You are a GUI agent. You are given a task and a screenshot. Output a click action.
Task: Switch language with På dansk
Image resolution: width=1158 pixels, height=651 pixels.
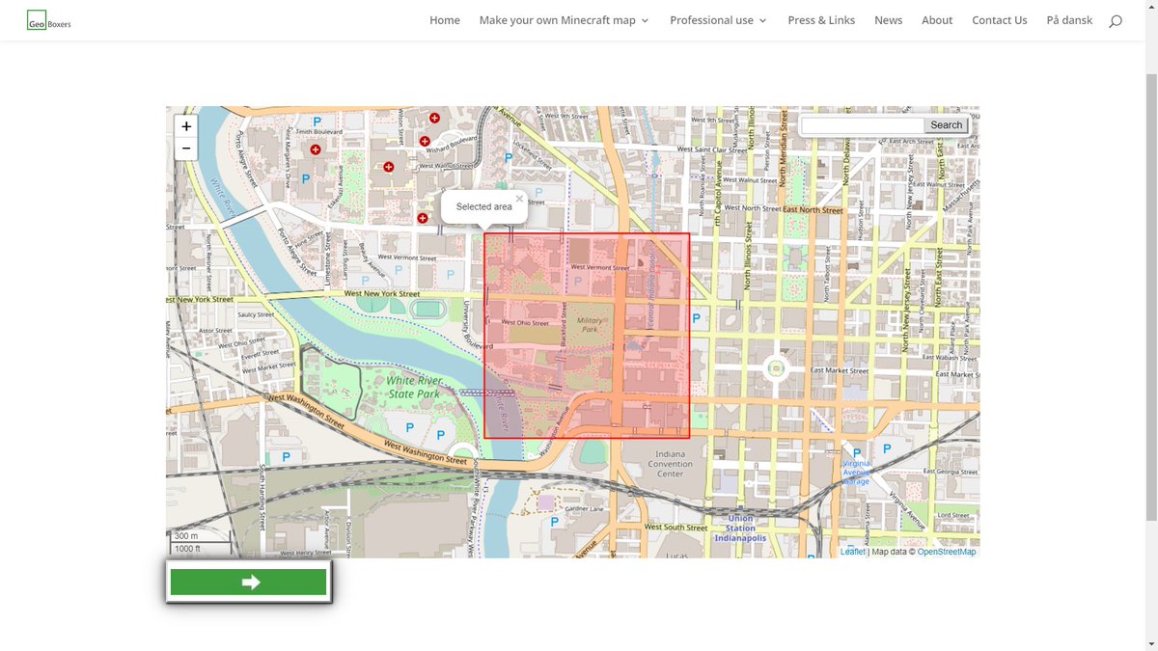pyautogui.click(x=1069, y=20)
